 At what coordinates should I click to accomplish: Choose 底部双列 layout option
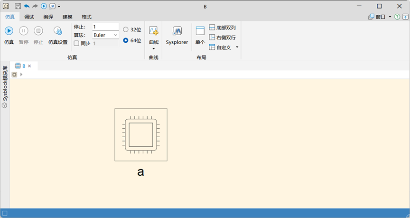click(222, 28)
